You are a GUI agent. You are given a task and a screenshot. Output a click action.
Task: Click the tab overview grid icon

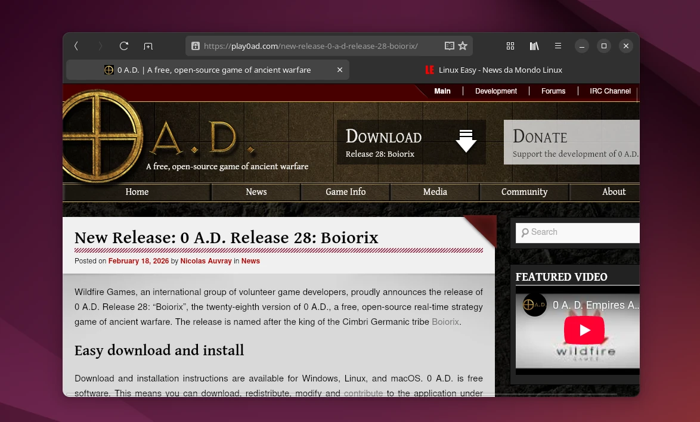click(x=510, y=46)
